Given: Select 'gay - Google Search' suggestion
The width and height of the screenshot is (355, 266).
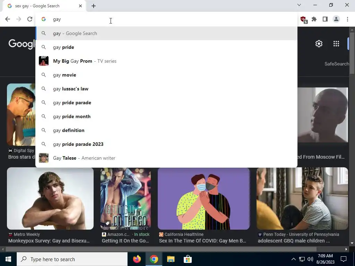Looking at the screenshot, I should pos(166,34).
